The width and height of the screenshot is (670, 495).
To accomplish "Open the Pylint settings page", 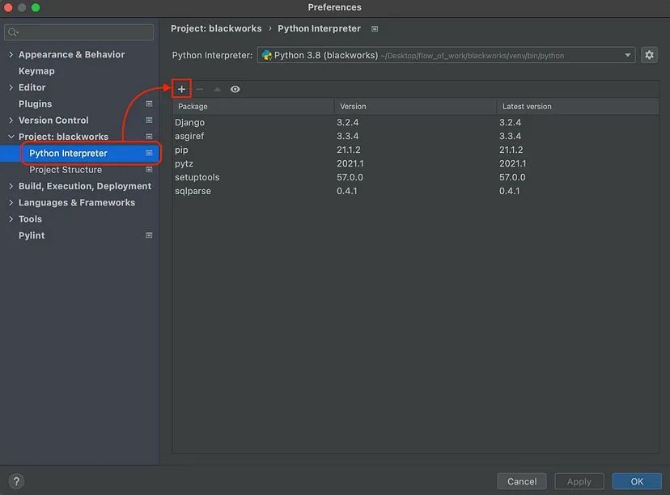I will click(32, 235).
